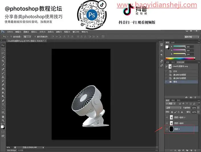Screen dimensions: 201x152
Task: Open fill 填充 slider arrow dropdown
Action: pos(198,112)
